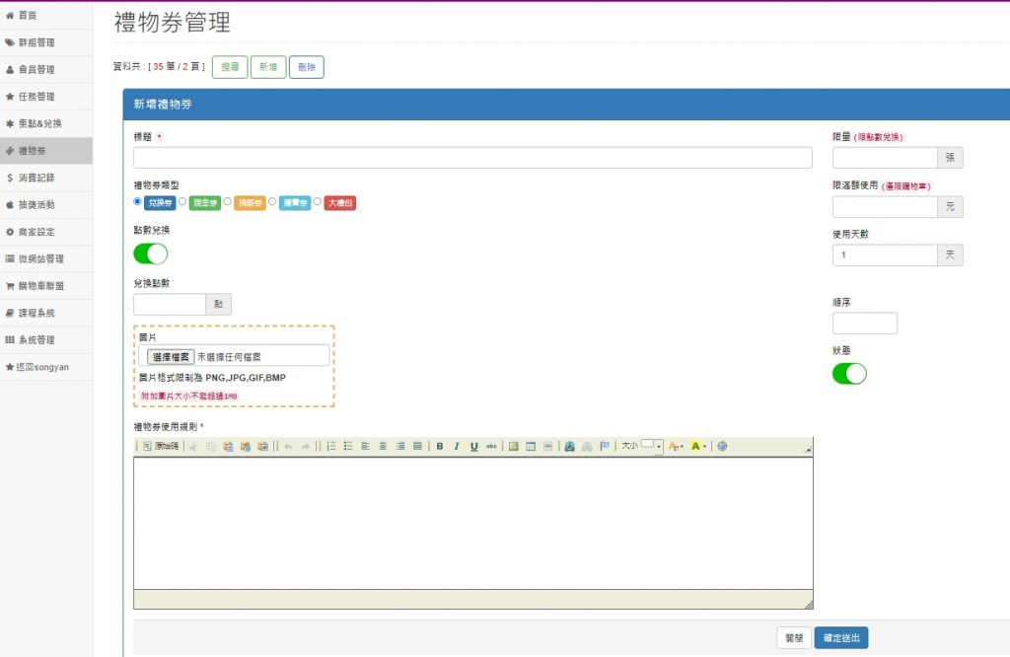This screenshot has height=657, width=1010.
Task: Select the 現金券 radio button
Action: (x=182, y=201)
